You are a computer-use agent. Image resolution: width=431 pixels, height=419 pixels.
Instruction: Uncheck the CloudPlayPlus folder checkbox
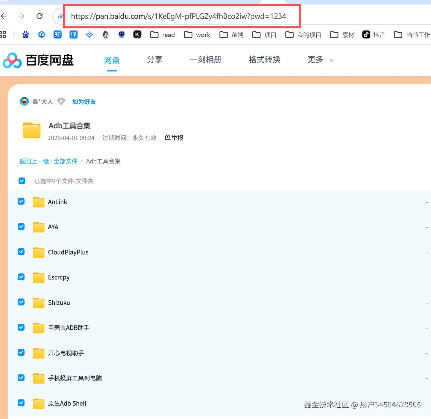[x=21, y=252]
